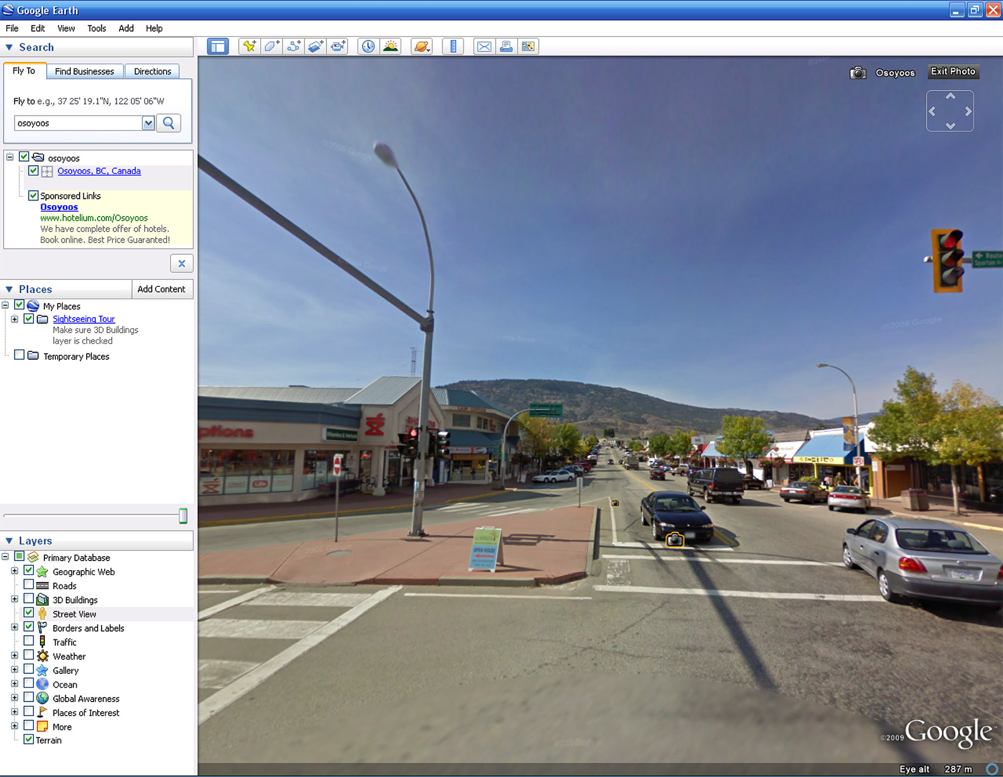Open the Add Path tool
This screenshot has width=1003, height=777.
pos(293,46)
